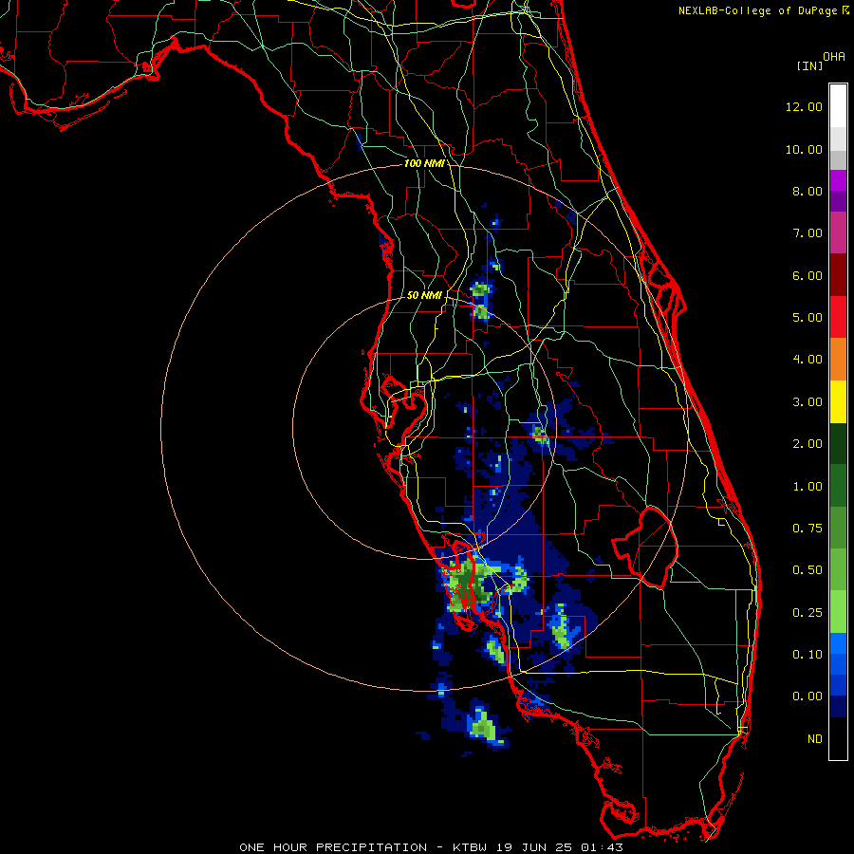Image resolution: width=854 pixels, height=854 pixels.
Task: Pick the yellow 3.00 color swatch
Action: click(x=838, y=401)
